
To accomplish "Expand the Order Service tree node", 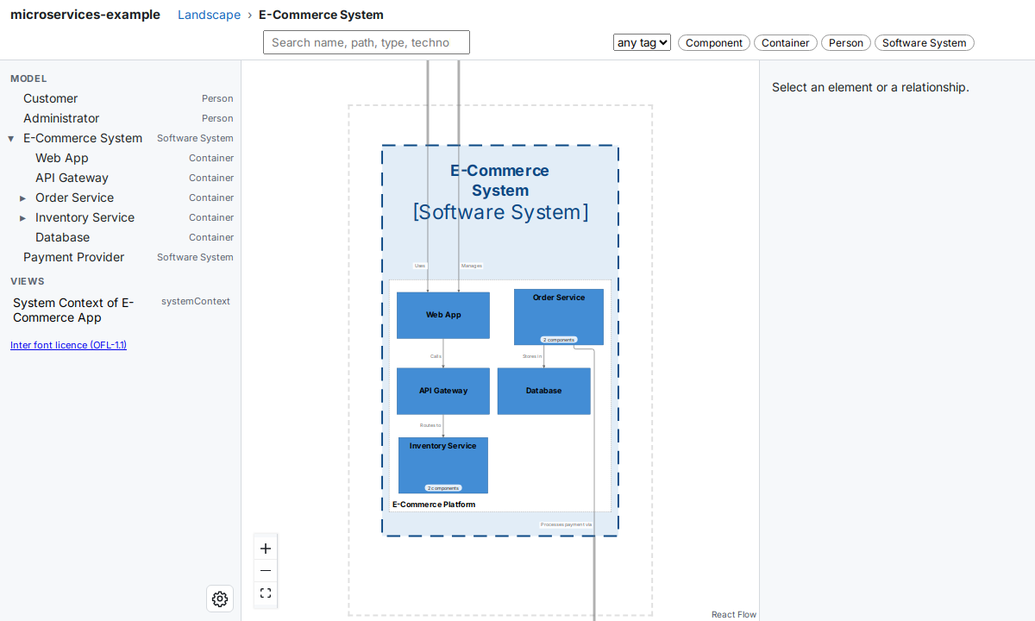I will click(x=23, y=198).
